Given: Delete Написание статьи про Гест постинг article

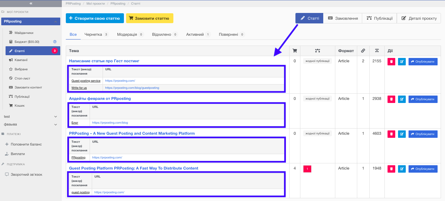Looking at the screenshot, I should pyautogui.click(x=392, y=62).
